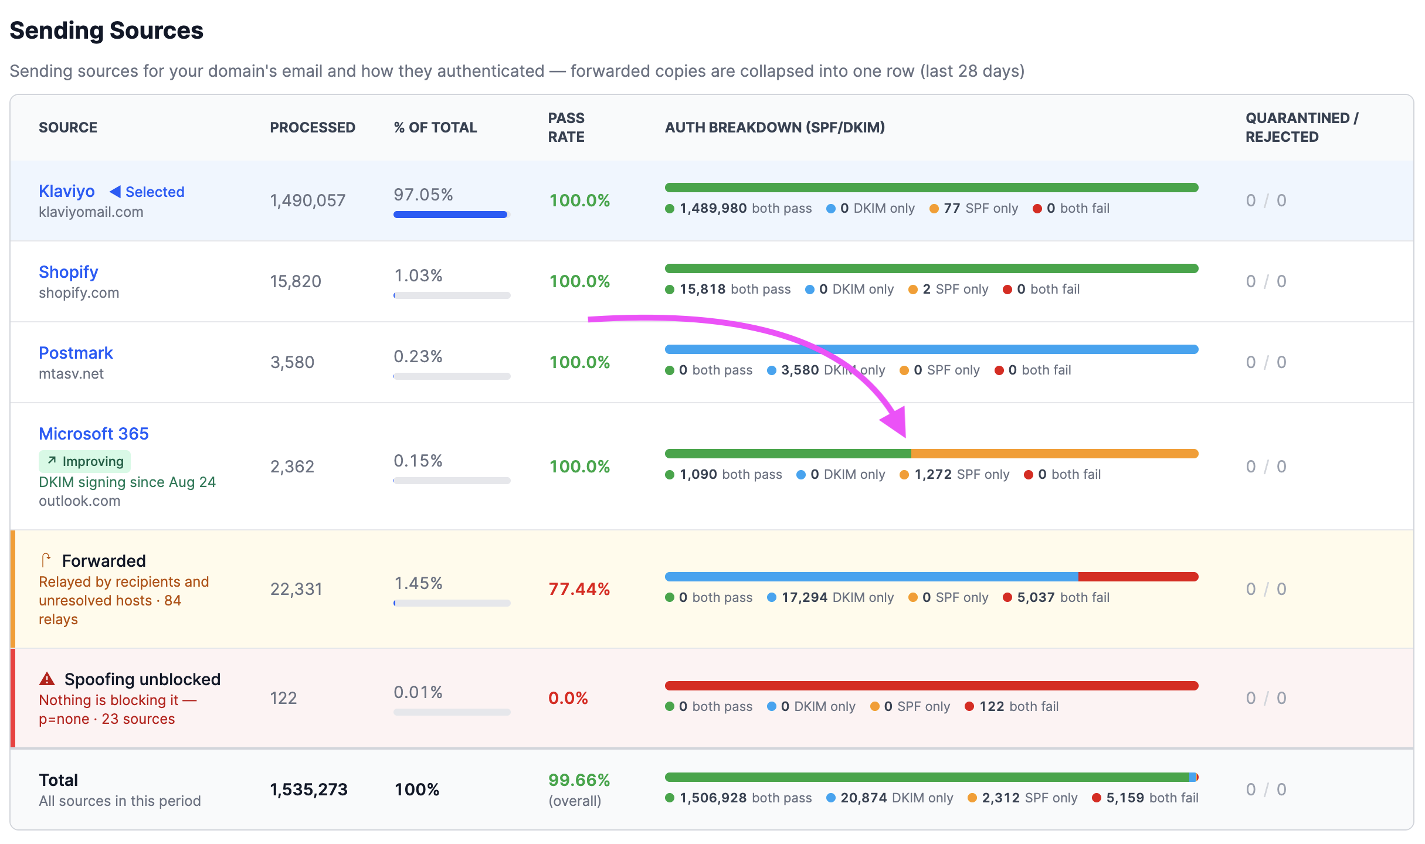Open the Shopify source link
This screenshot has height=844, width=1425.
[68, 272]
